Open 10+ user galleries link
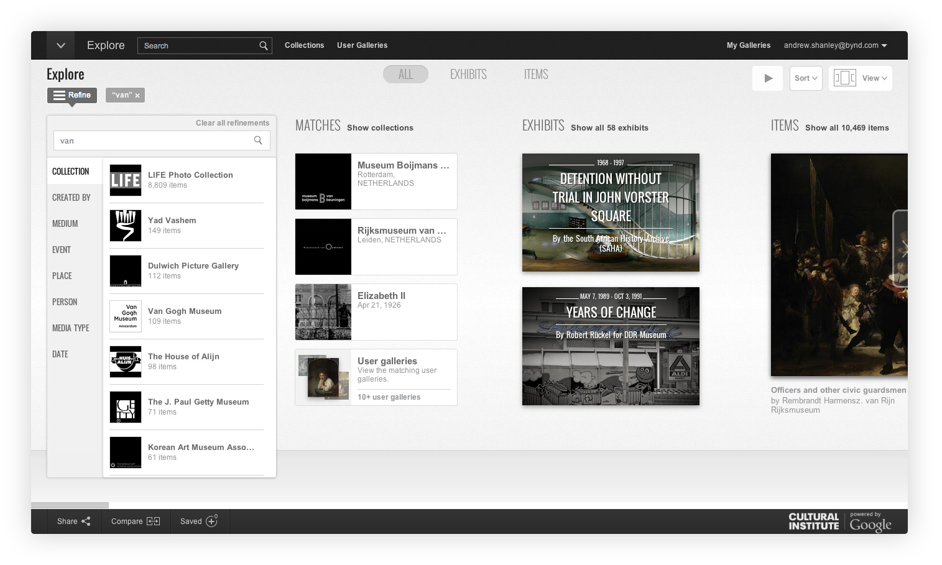Screen dimensions: 942x565 pos(389,397)
